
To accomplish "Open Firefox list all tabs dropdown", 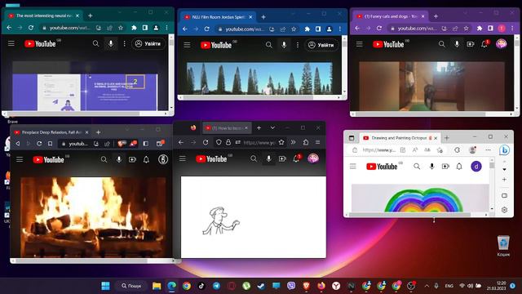I will tap(272, 127).
